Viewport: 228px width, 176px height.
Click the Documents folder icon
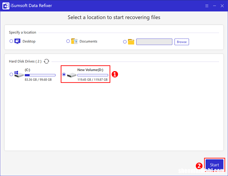[x=74, y=41]
